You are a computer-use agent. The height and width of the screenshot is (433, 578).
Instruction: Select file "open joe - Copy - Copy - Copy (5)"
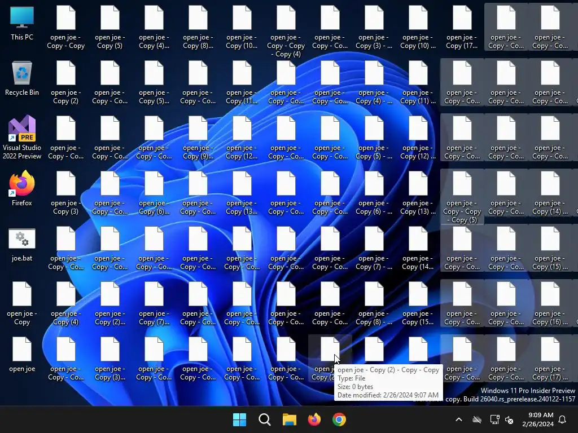(x=462, y=197)
